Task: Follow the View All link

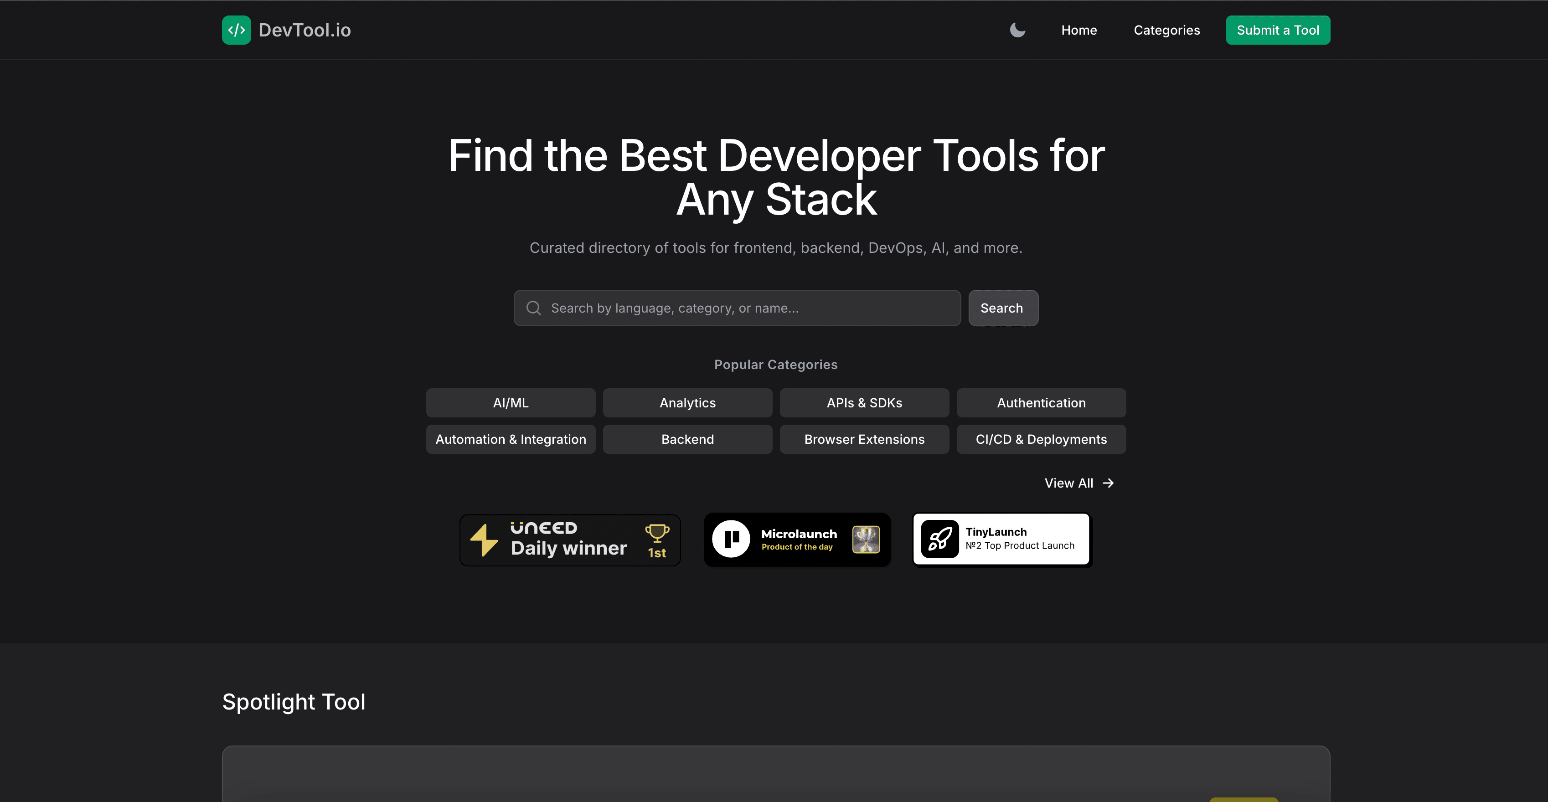Action: 1078,483
